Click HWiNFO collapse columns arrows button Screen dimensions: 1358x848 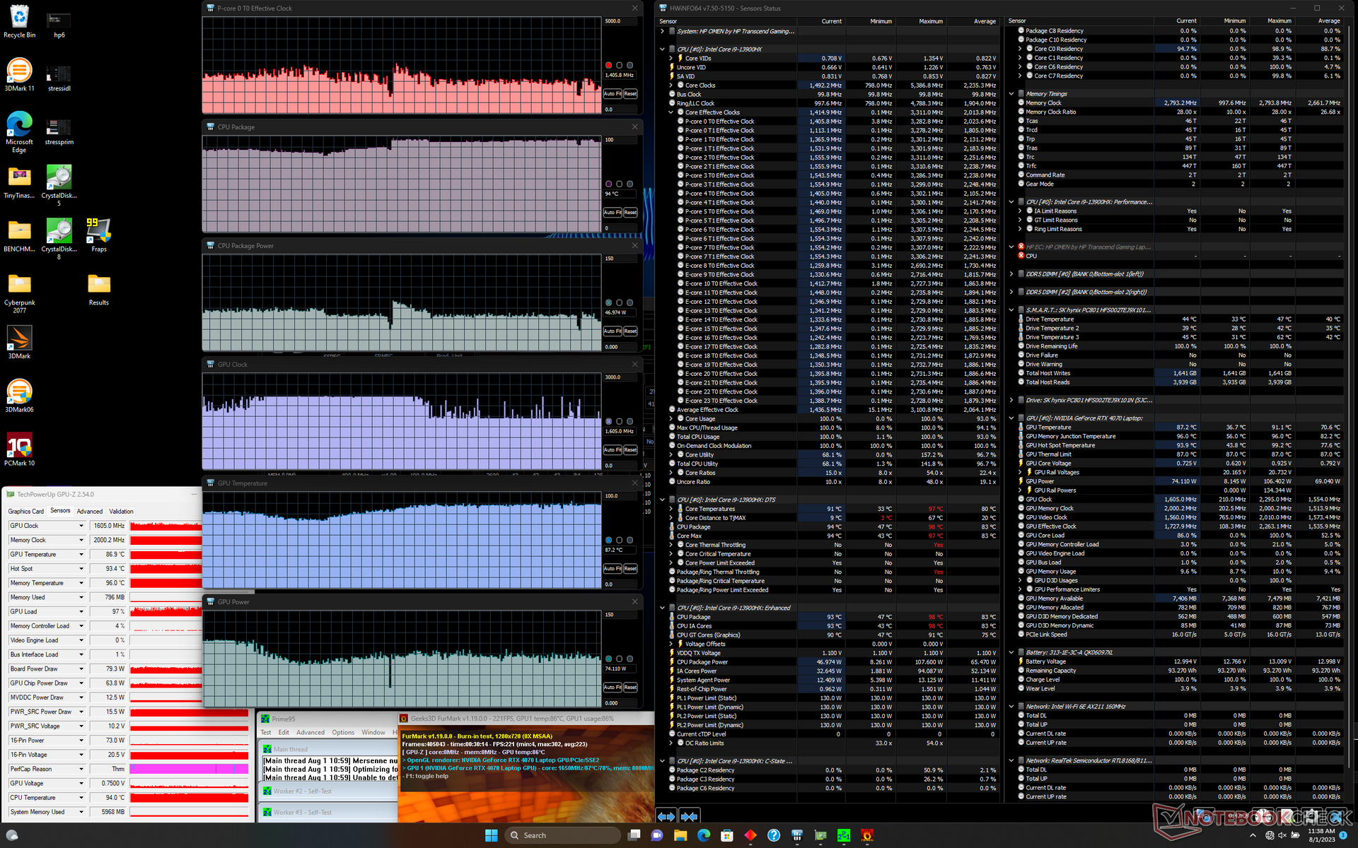tap(690, 816)
